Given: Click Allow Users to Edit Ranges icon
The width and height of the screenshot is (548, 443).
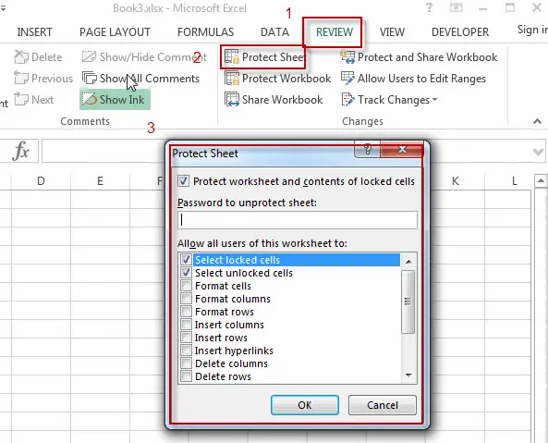Looking at the screenshot, I should tap(347, 79).
